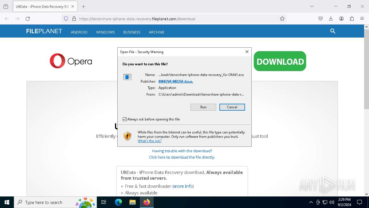Open a new browser tab

click(83, 6)
